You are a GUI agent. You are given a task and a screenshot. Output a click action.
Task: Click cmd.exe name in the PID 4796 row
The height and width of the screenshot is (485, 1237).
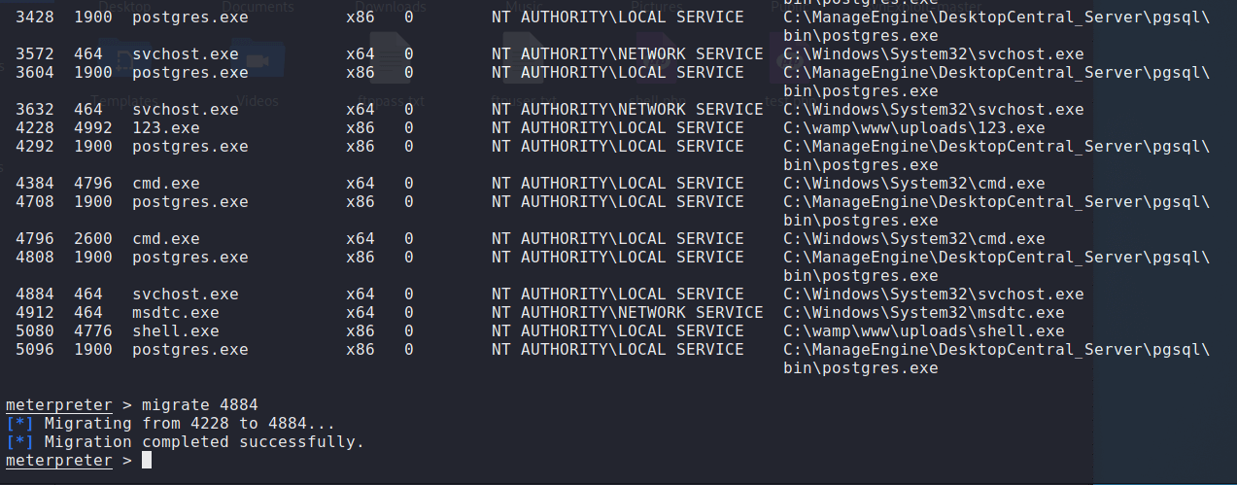166,239
